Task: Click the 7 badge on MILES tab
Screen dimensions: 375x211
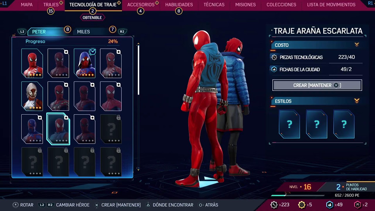Action: point(112,29)
